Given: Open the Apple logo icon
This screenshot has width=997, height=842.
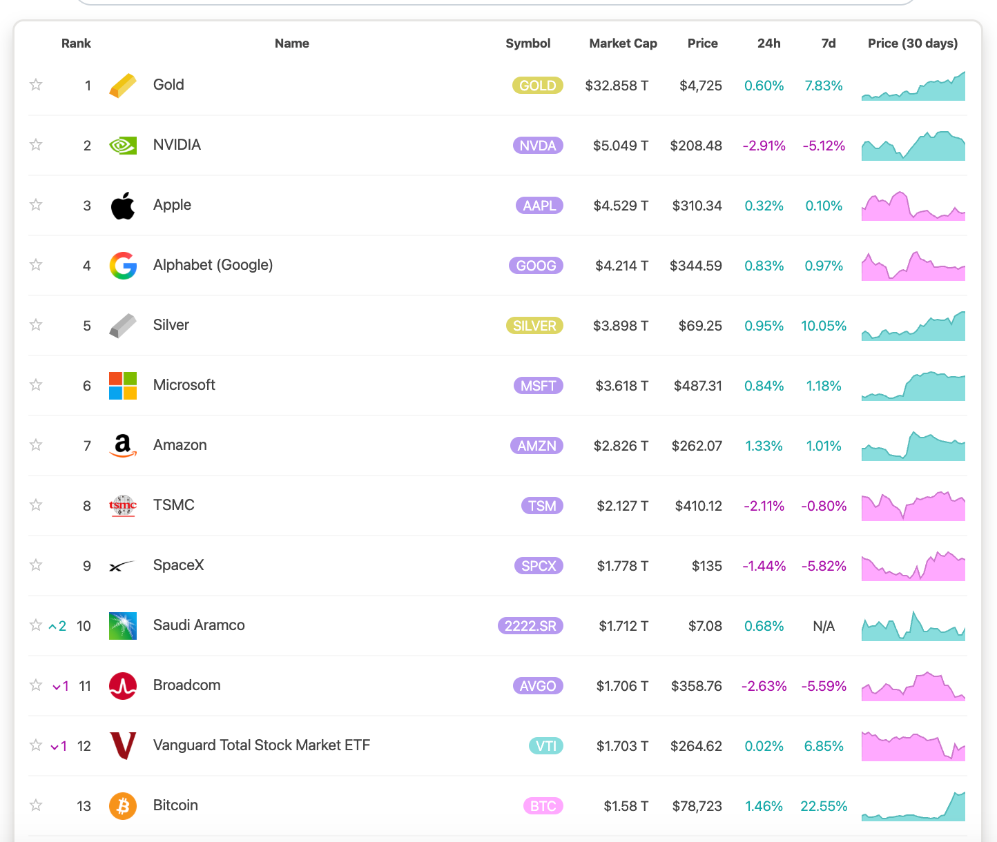Looking at the screenshot, I should coord(123,206).
